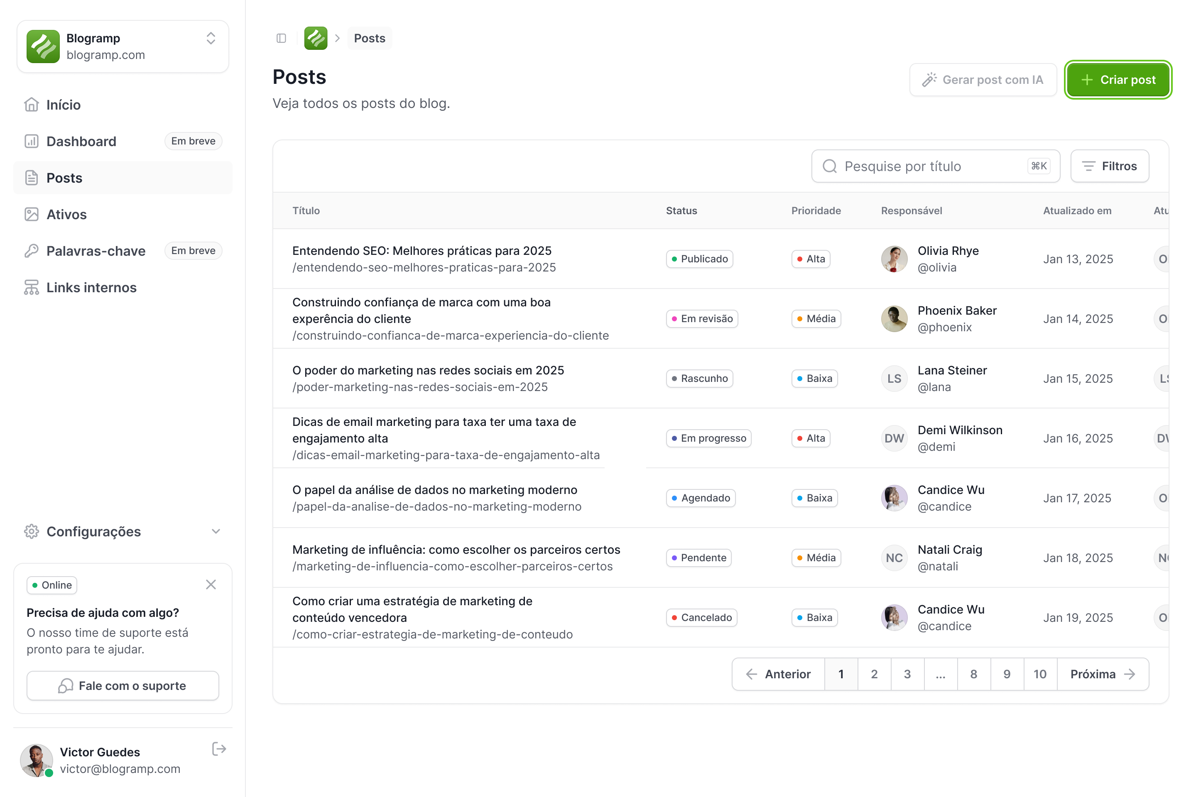Open Links internos in the sidebar
The height and width of the screenshot is (797, 1196).
[91, 287]
